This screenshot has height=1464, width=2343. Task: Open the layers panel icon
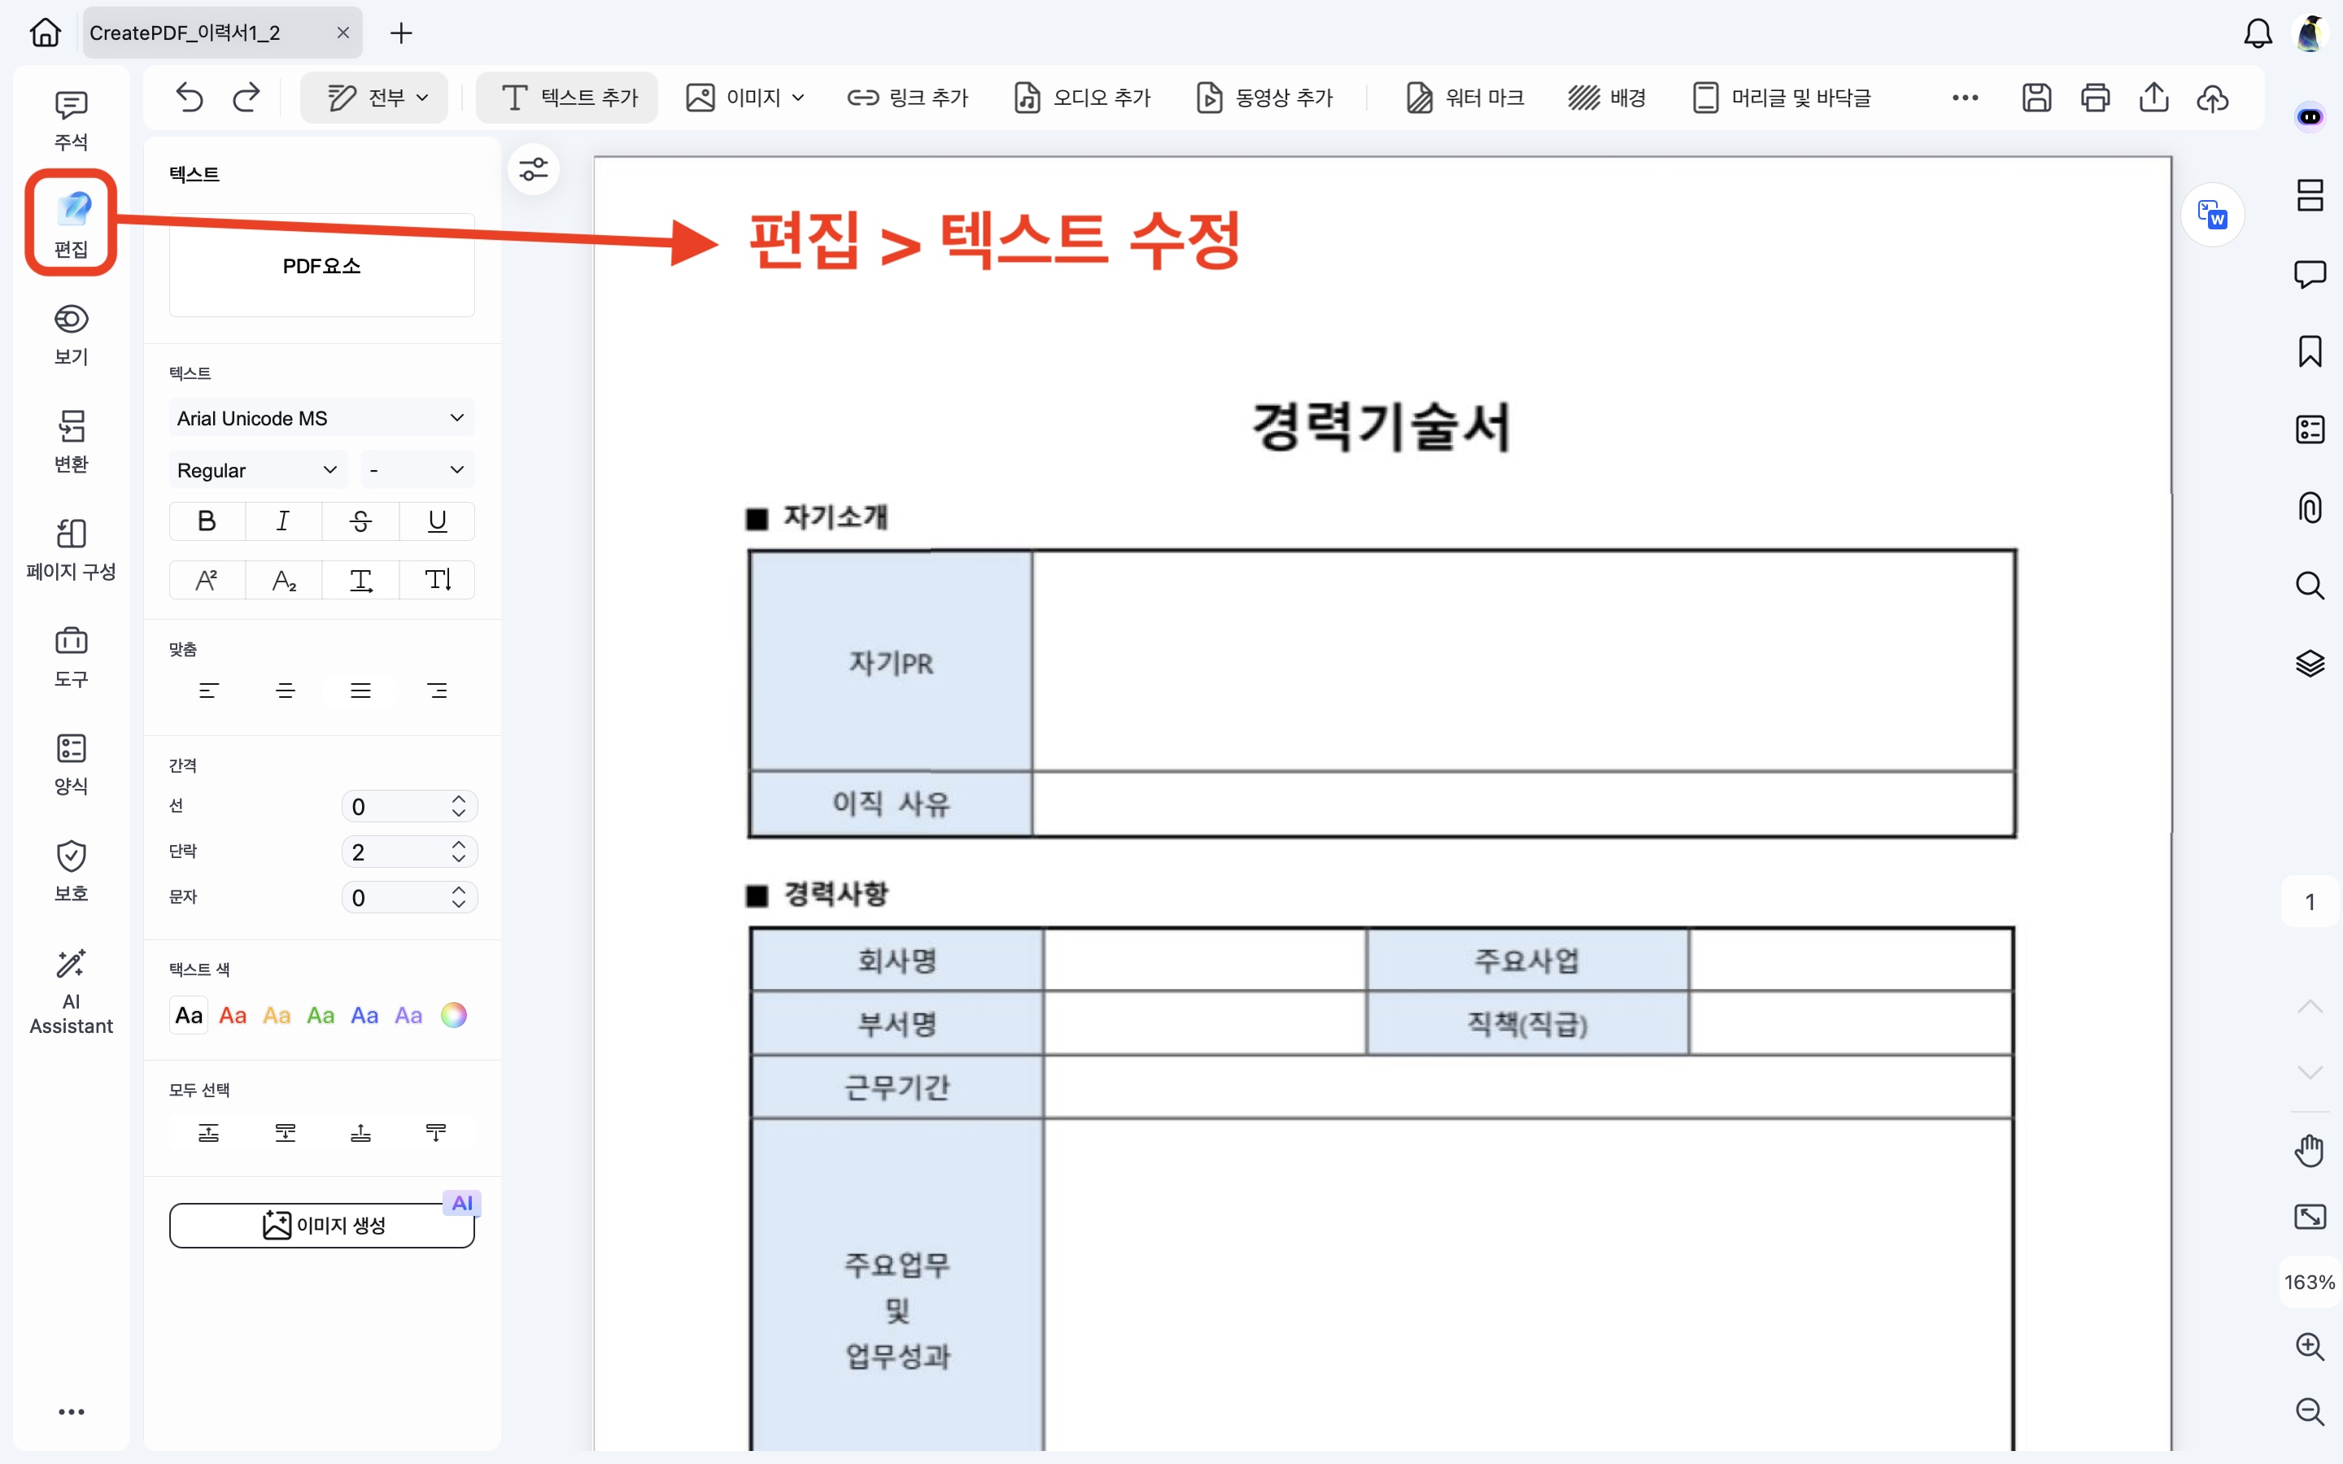pos(2310,663)
